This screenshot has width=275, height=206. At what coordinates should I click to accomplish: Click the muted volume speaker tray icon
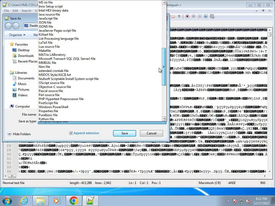[x=248, y=201]
